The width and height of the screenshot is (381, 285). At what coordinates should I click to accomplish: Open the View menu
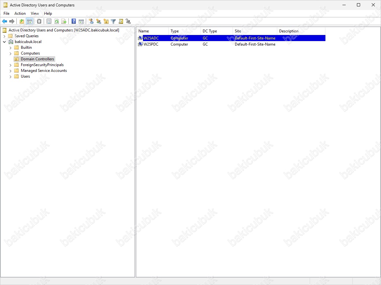pos(35,13)
